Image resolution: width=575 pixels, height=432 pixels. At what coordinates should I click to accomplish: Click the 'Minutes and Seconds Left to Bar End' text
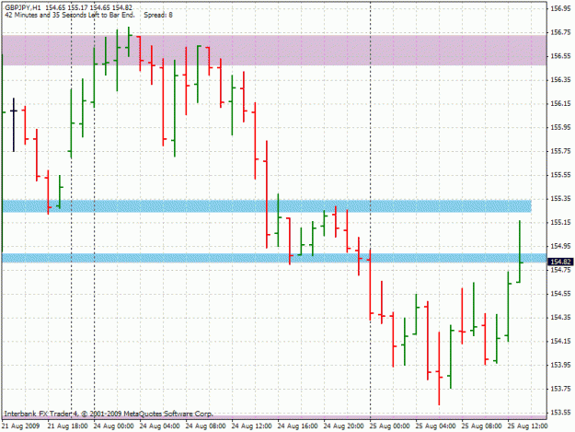[x=70, y=15]
